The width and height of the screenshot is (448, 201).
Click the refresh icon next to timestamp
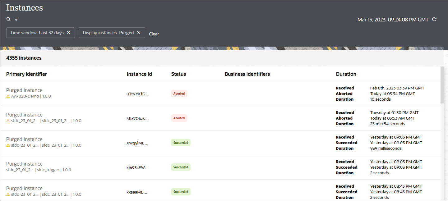pyautogui.click(x=435, y=19)
